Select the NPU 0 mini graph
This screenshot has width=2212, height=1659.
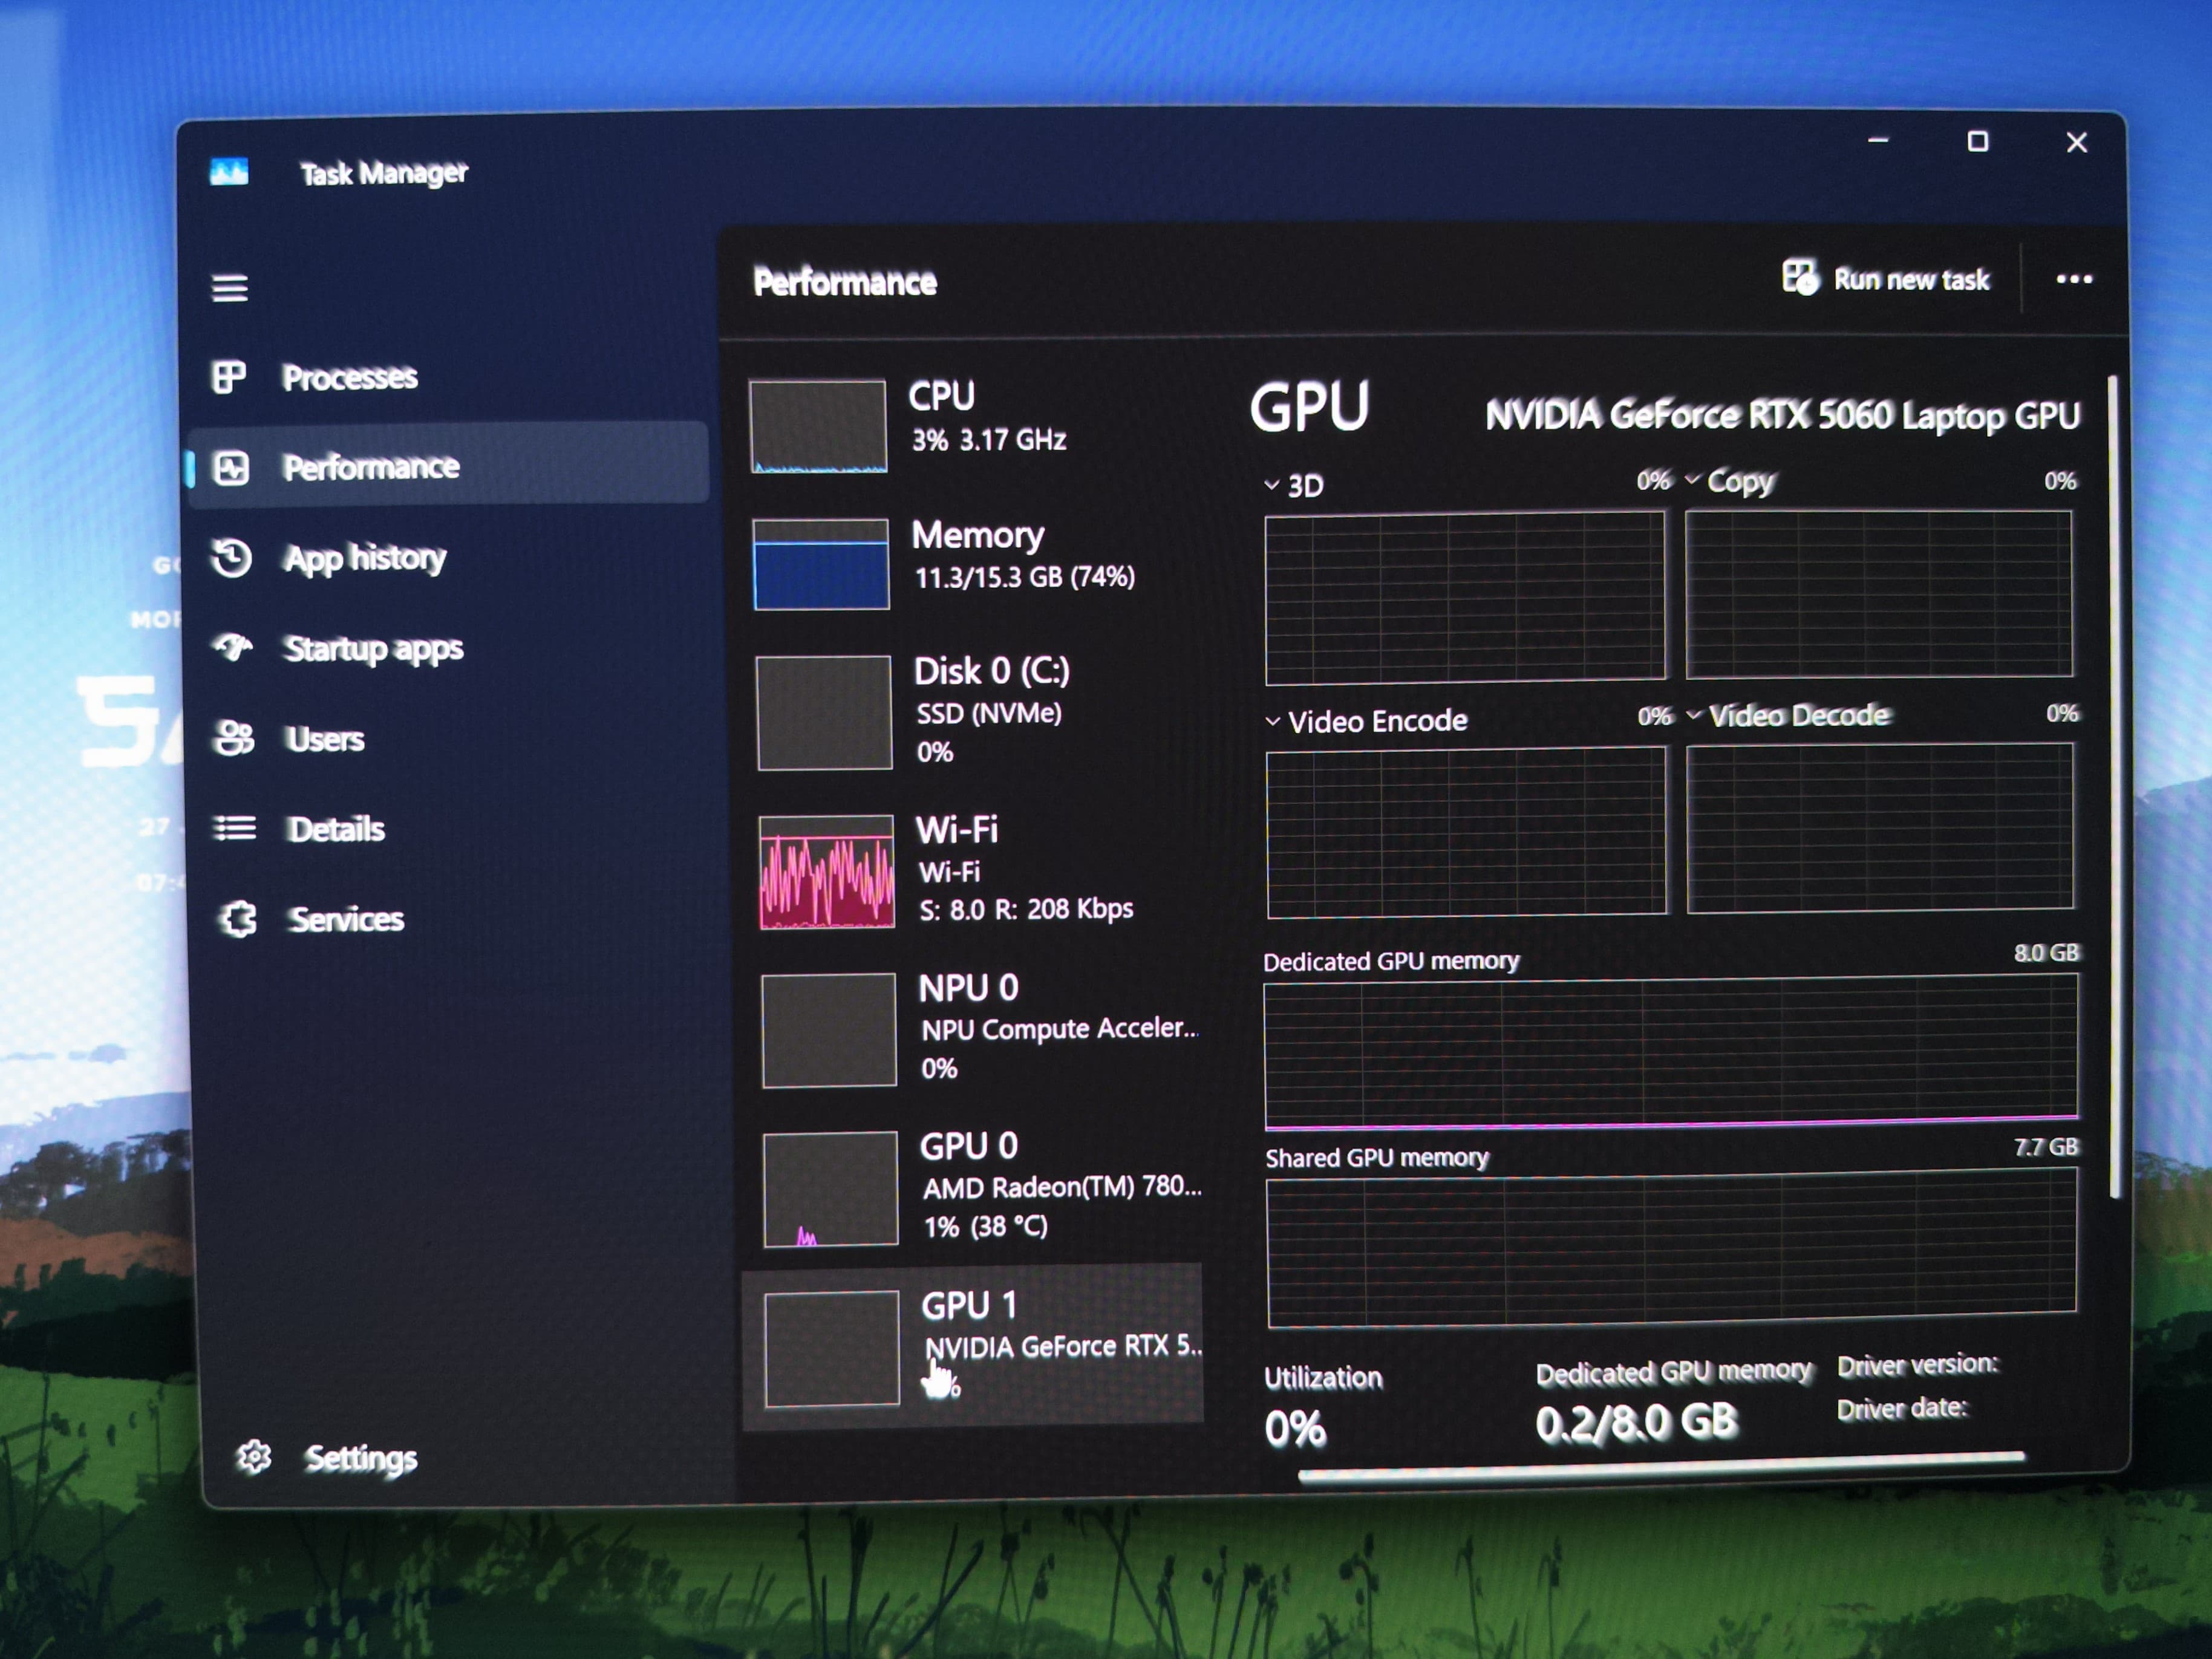[x=829, y=1030]
